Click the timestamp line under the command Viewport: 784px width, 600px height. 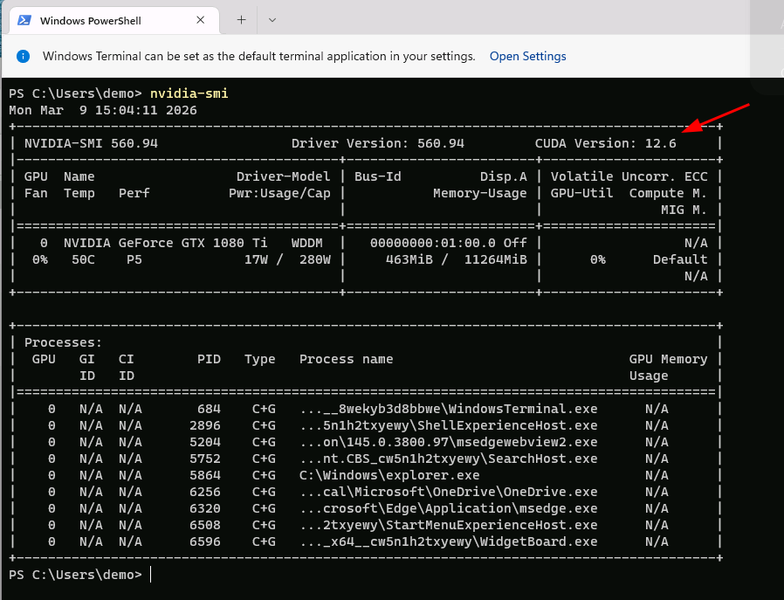[x=103, y=110]
